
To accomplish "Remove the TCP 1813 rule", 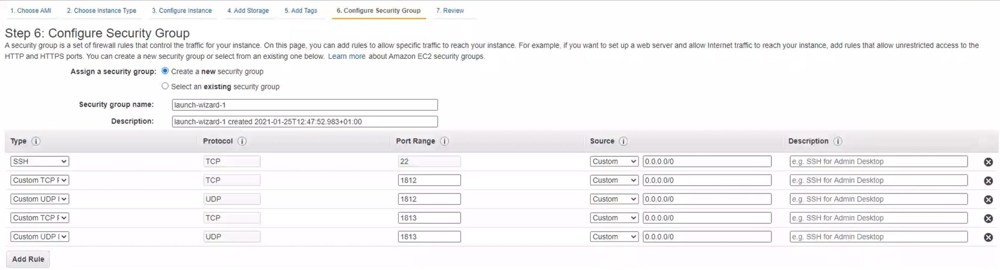I will (x=988, y=218).
